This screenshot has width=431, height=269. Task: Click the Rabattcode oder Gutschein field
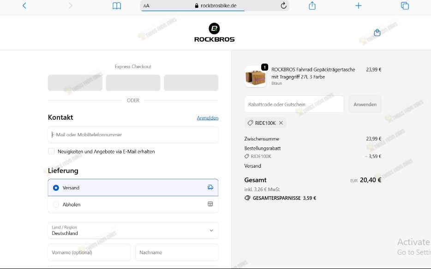pos(294,105)
